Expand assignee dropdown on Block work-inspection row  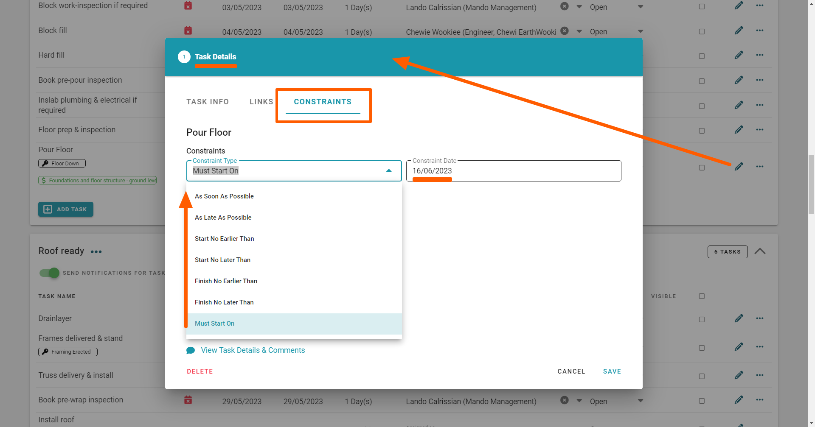[579, 6]
